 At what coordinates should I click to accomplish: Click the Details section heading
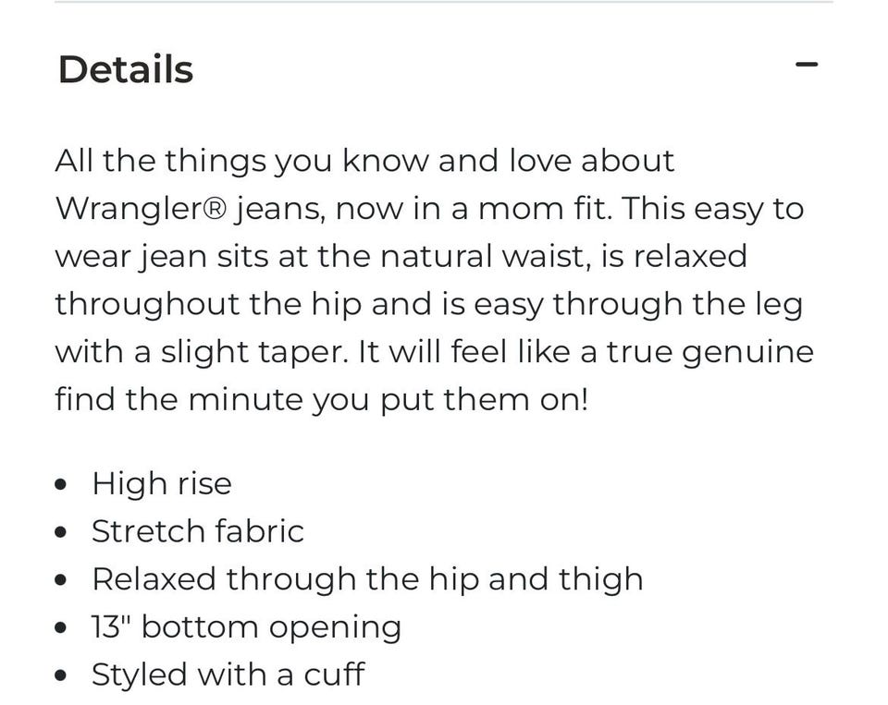click(x=126, y=70)
